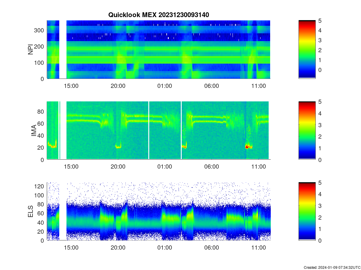Click the 40 tick on the IMA y-axis
The image size is (361, 270).
coord(41,135)
